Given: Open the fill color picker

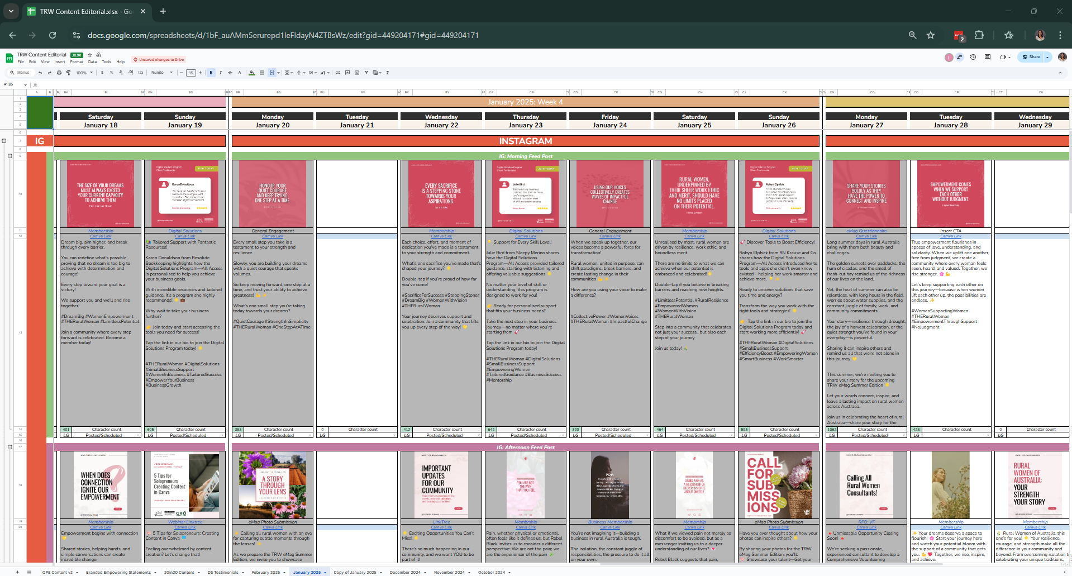Looking at the screenshot, I should point(252,73).
